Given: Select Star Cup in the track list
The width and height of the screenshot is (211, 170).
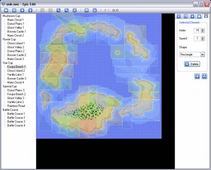Looking at the screenshot, I should tap(8, 63).
